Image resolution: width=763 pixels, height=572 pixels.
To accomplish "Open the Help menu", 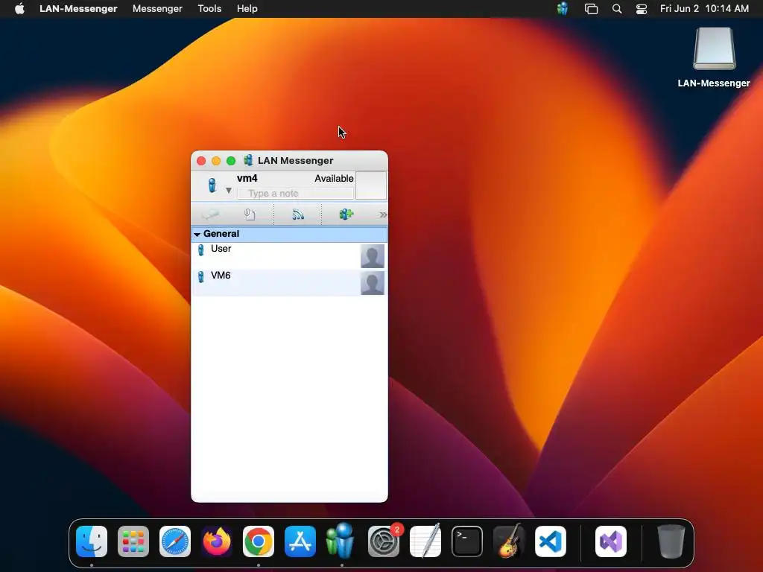I will 247,9.
